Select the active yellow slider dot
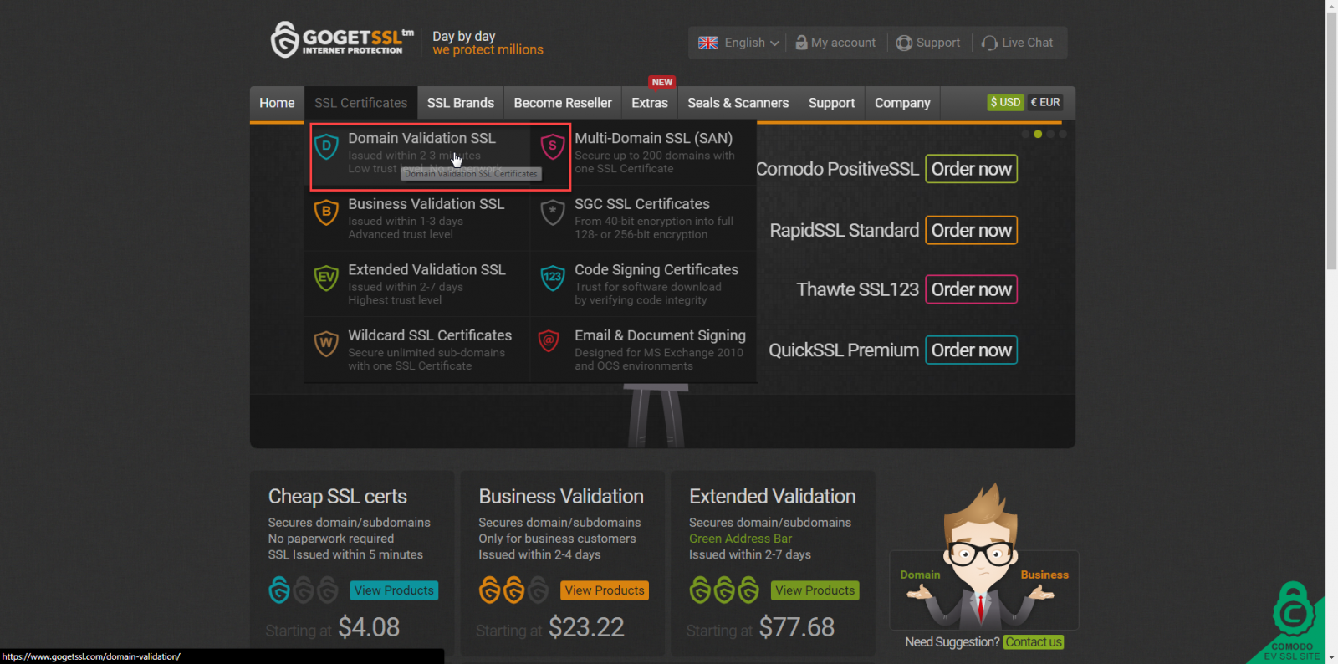 tap(1038, 134)
